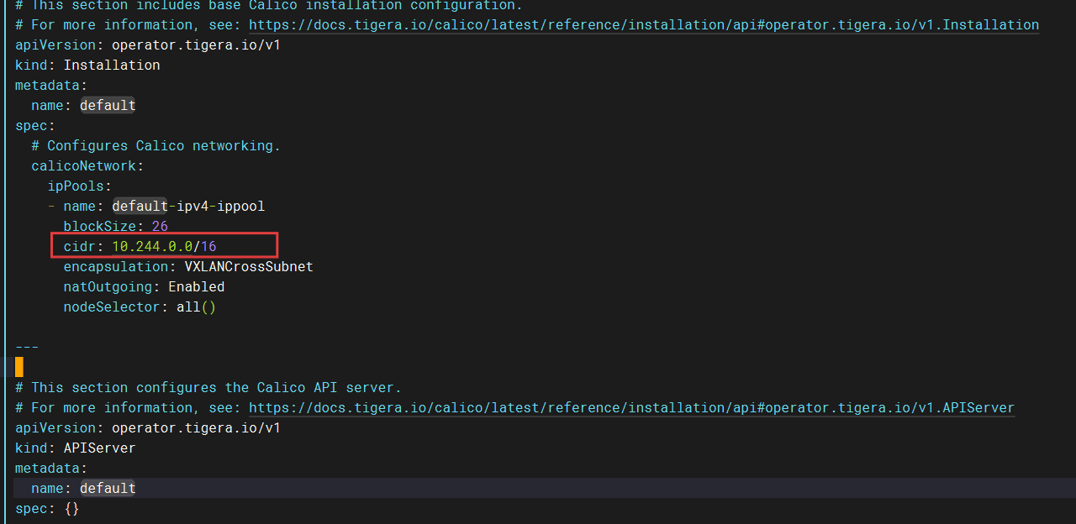Click 'name: default' under APIServer metadata
Image resolution: width=1076 pixels, height=524 pixels.
coord(83,488)
